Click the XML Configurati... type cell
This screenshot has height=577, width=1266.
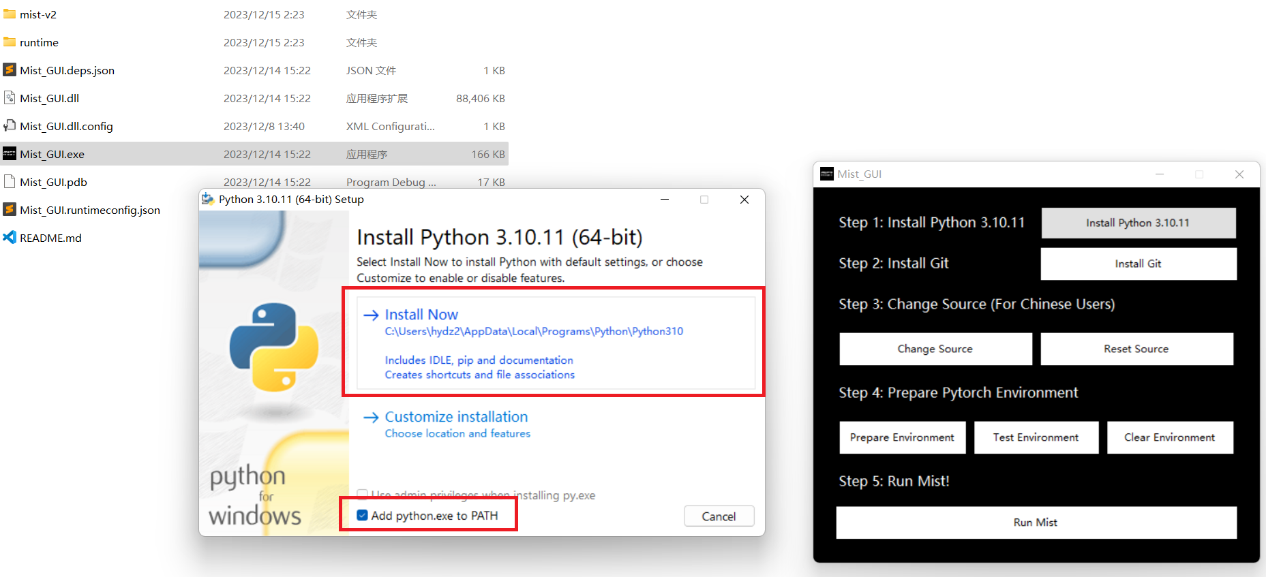coord(390,126)
